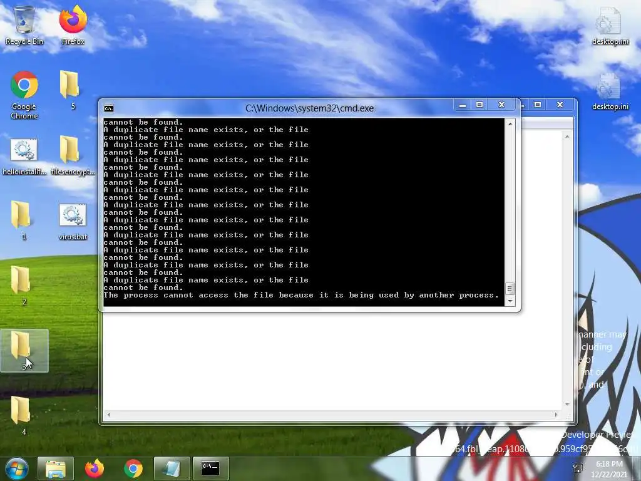641x481 pixels.
Task: Open the cmd.exe title bar system menu icon
Action: click(109, 108)
